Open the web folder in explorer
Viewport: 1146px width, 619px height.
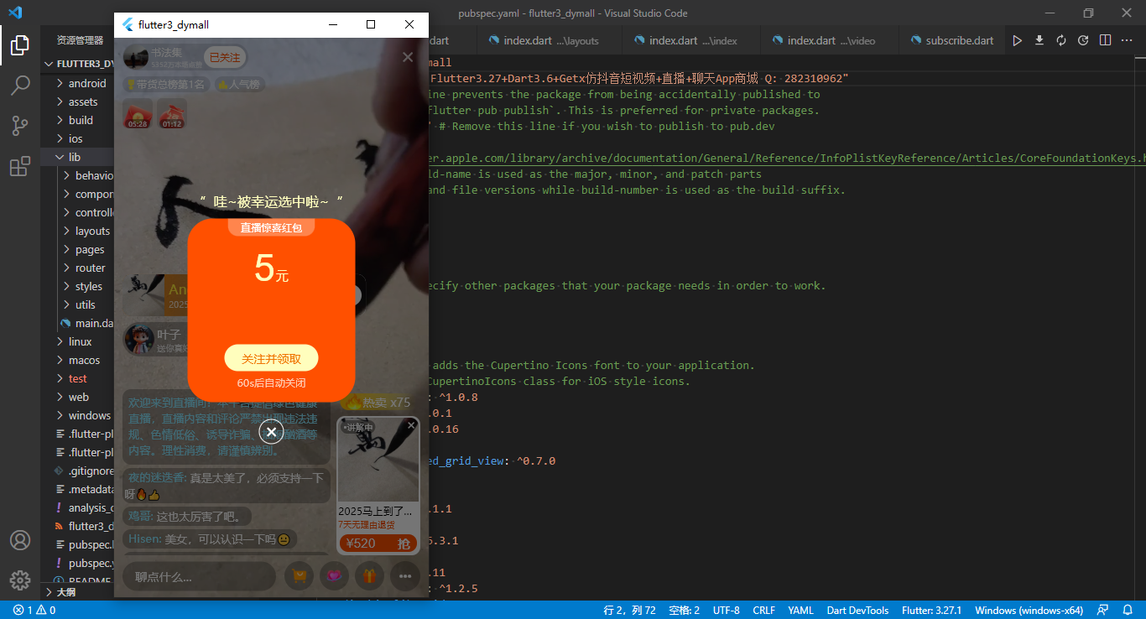click(x=77, y=397)
